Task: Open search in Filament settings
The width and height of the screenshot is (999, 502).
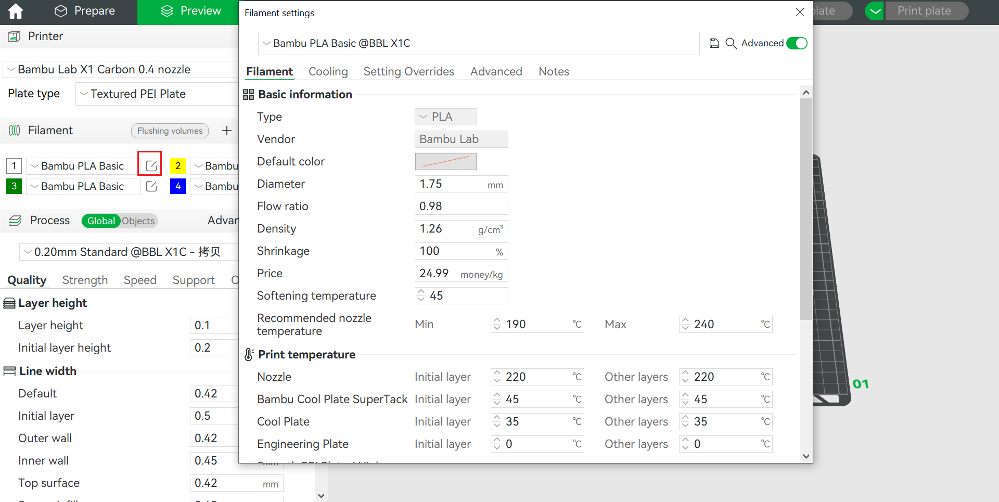Action: (x=731, y=43)
